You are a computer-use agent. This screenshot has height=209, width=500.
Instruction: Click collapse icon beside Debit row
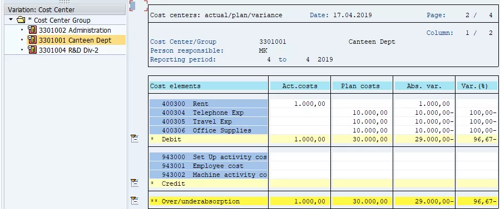coord(135,139)
